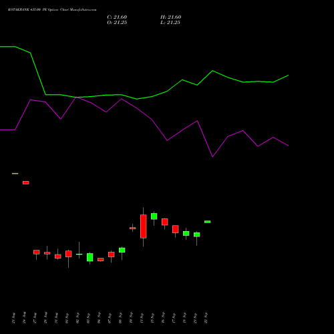
Task: Select the green candle above 21 Sep
Action: click(197, 234)
